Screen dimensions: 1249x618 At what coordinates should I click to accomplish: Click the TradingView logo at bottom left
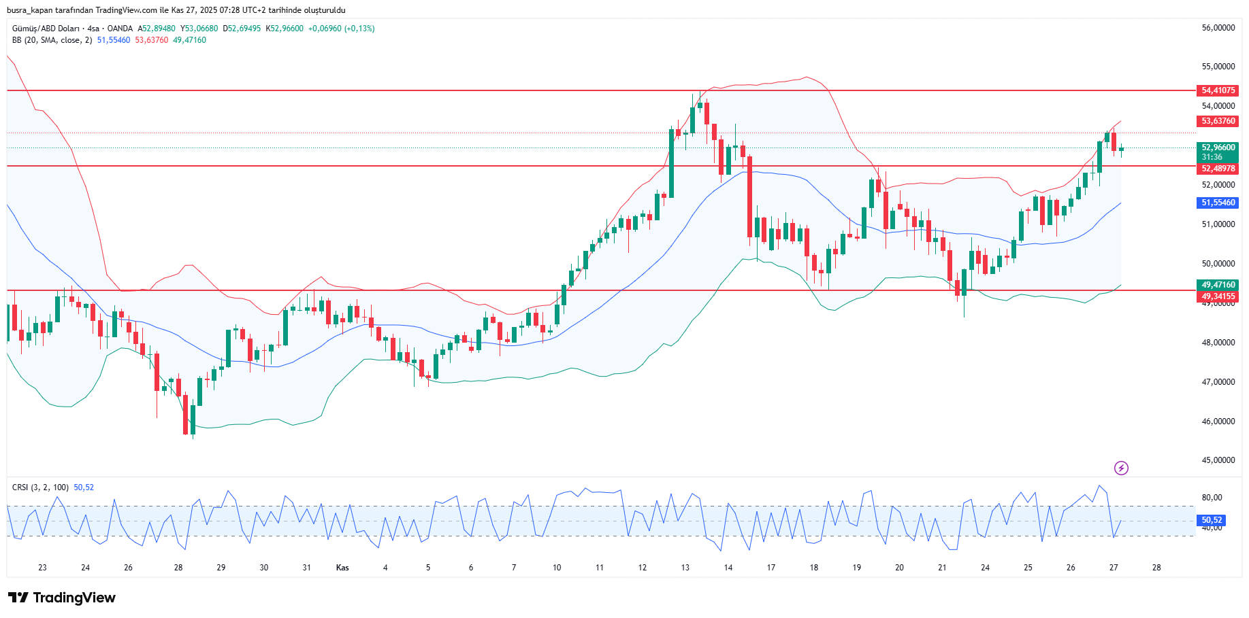coord(62,598)
